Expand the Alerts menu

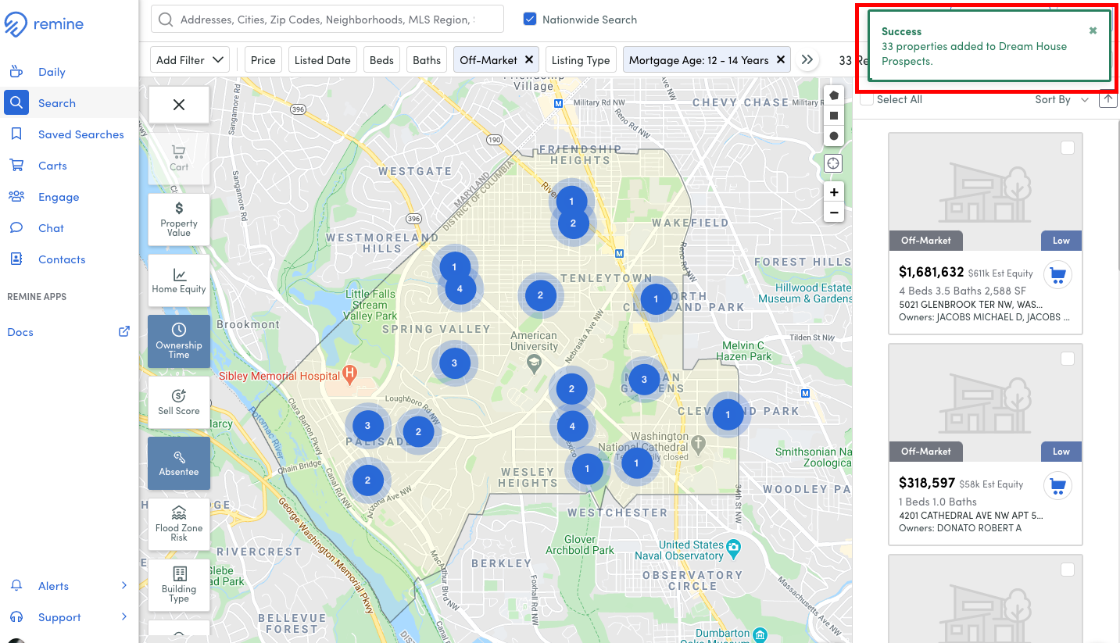[69, 586]
